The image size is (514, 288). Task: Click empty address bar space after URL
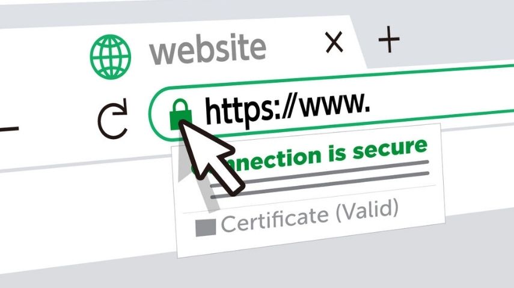coord(442,95)
